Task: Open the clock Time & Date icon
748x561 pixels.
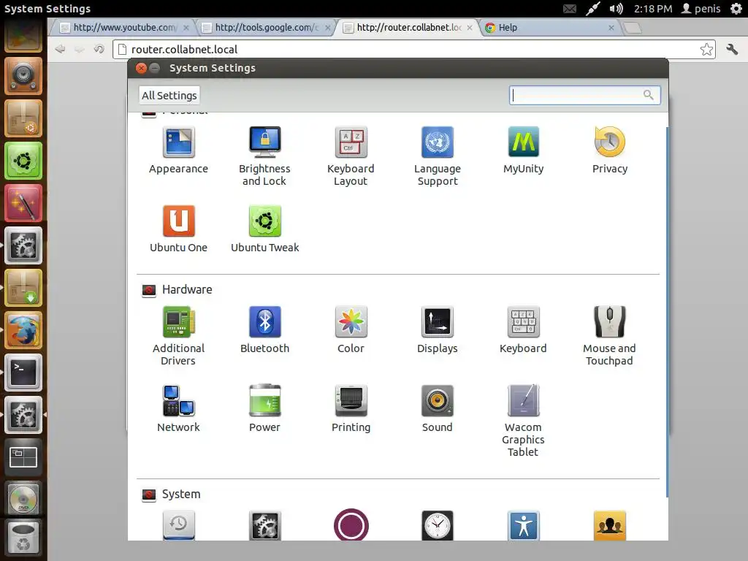Action: 438,525
